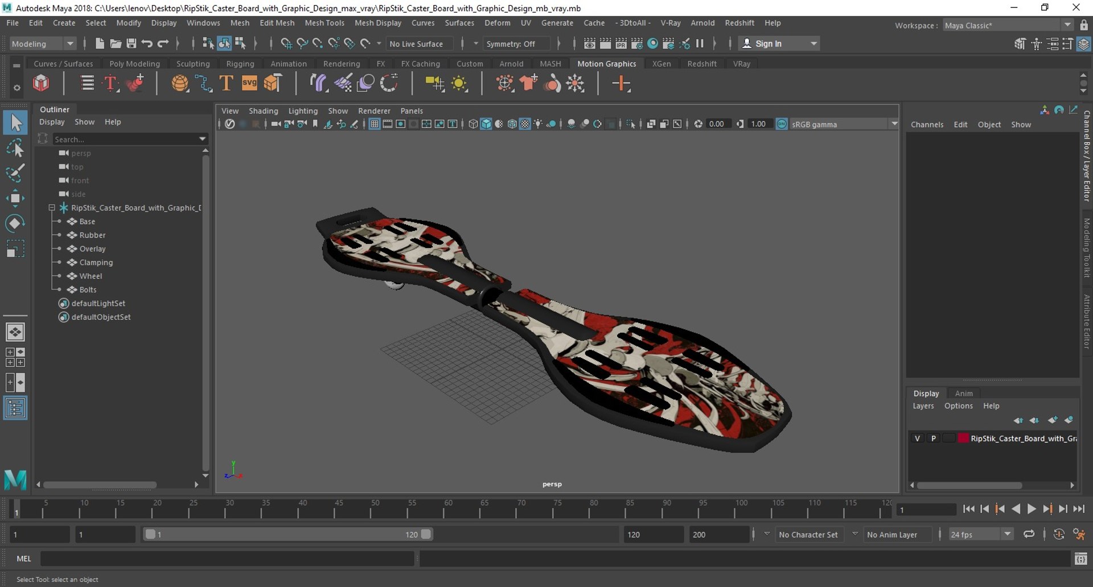
Task: Open the Sign In dropdown
Action: pos(779,43)
